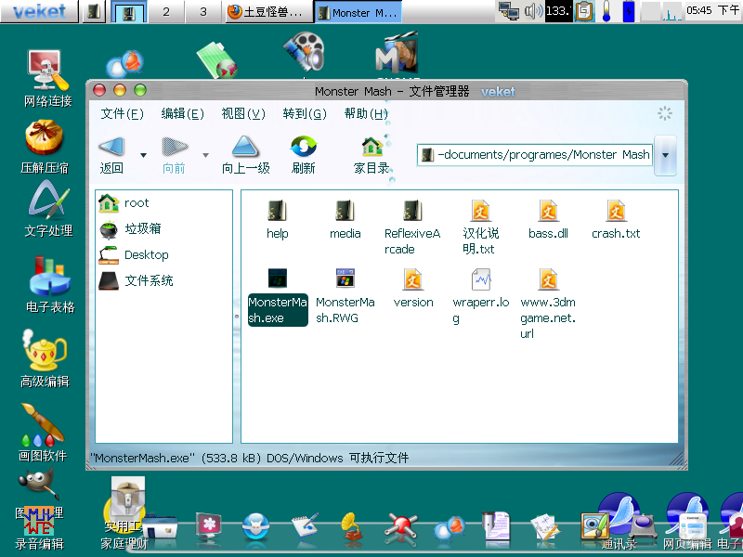This screenshot has width=743, height=557.
Task: Click the Monster M... taskbar window button
Action: [x=358, y=12]
